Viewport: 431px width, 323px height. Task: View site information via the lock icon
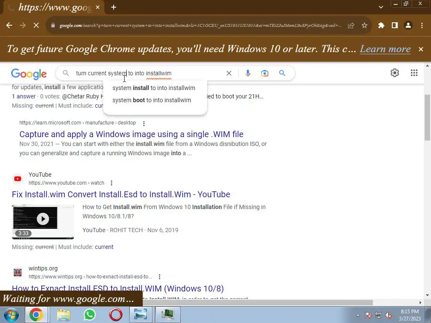click(53, 26)
